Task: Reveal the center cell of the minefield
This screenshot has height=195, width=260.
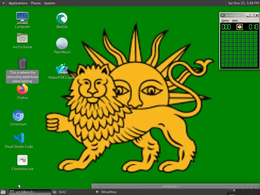Action: (239, 49)
